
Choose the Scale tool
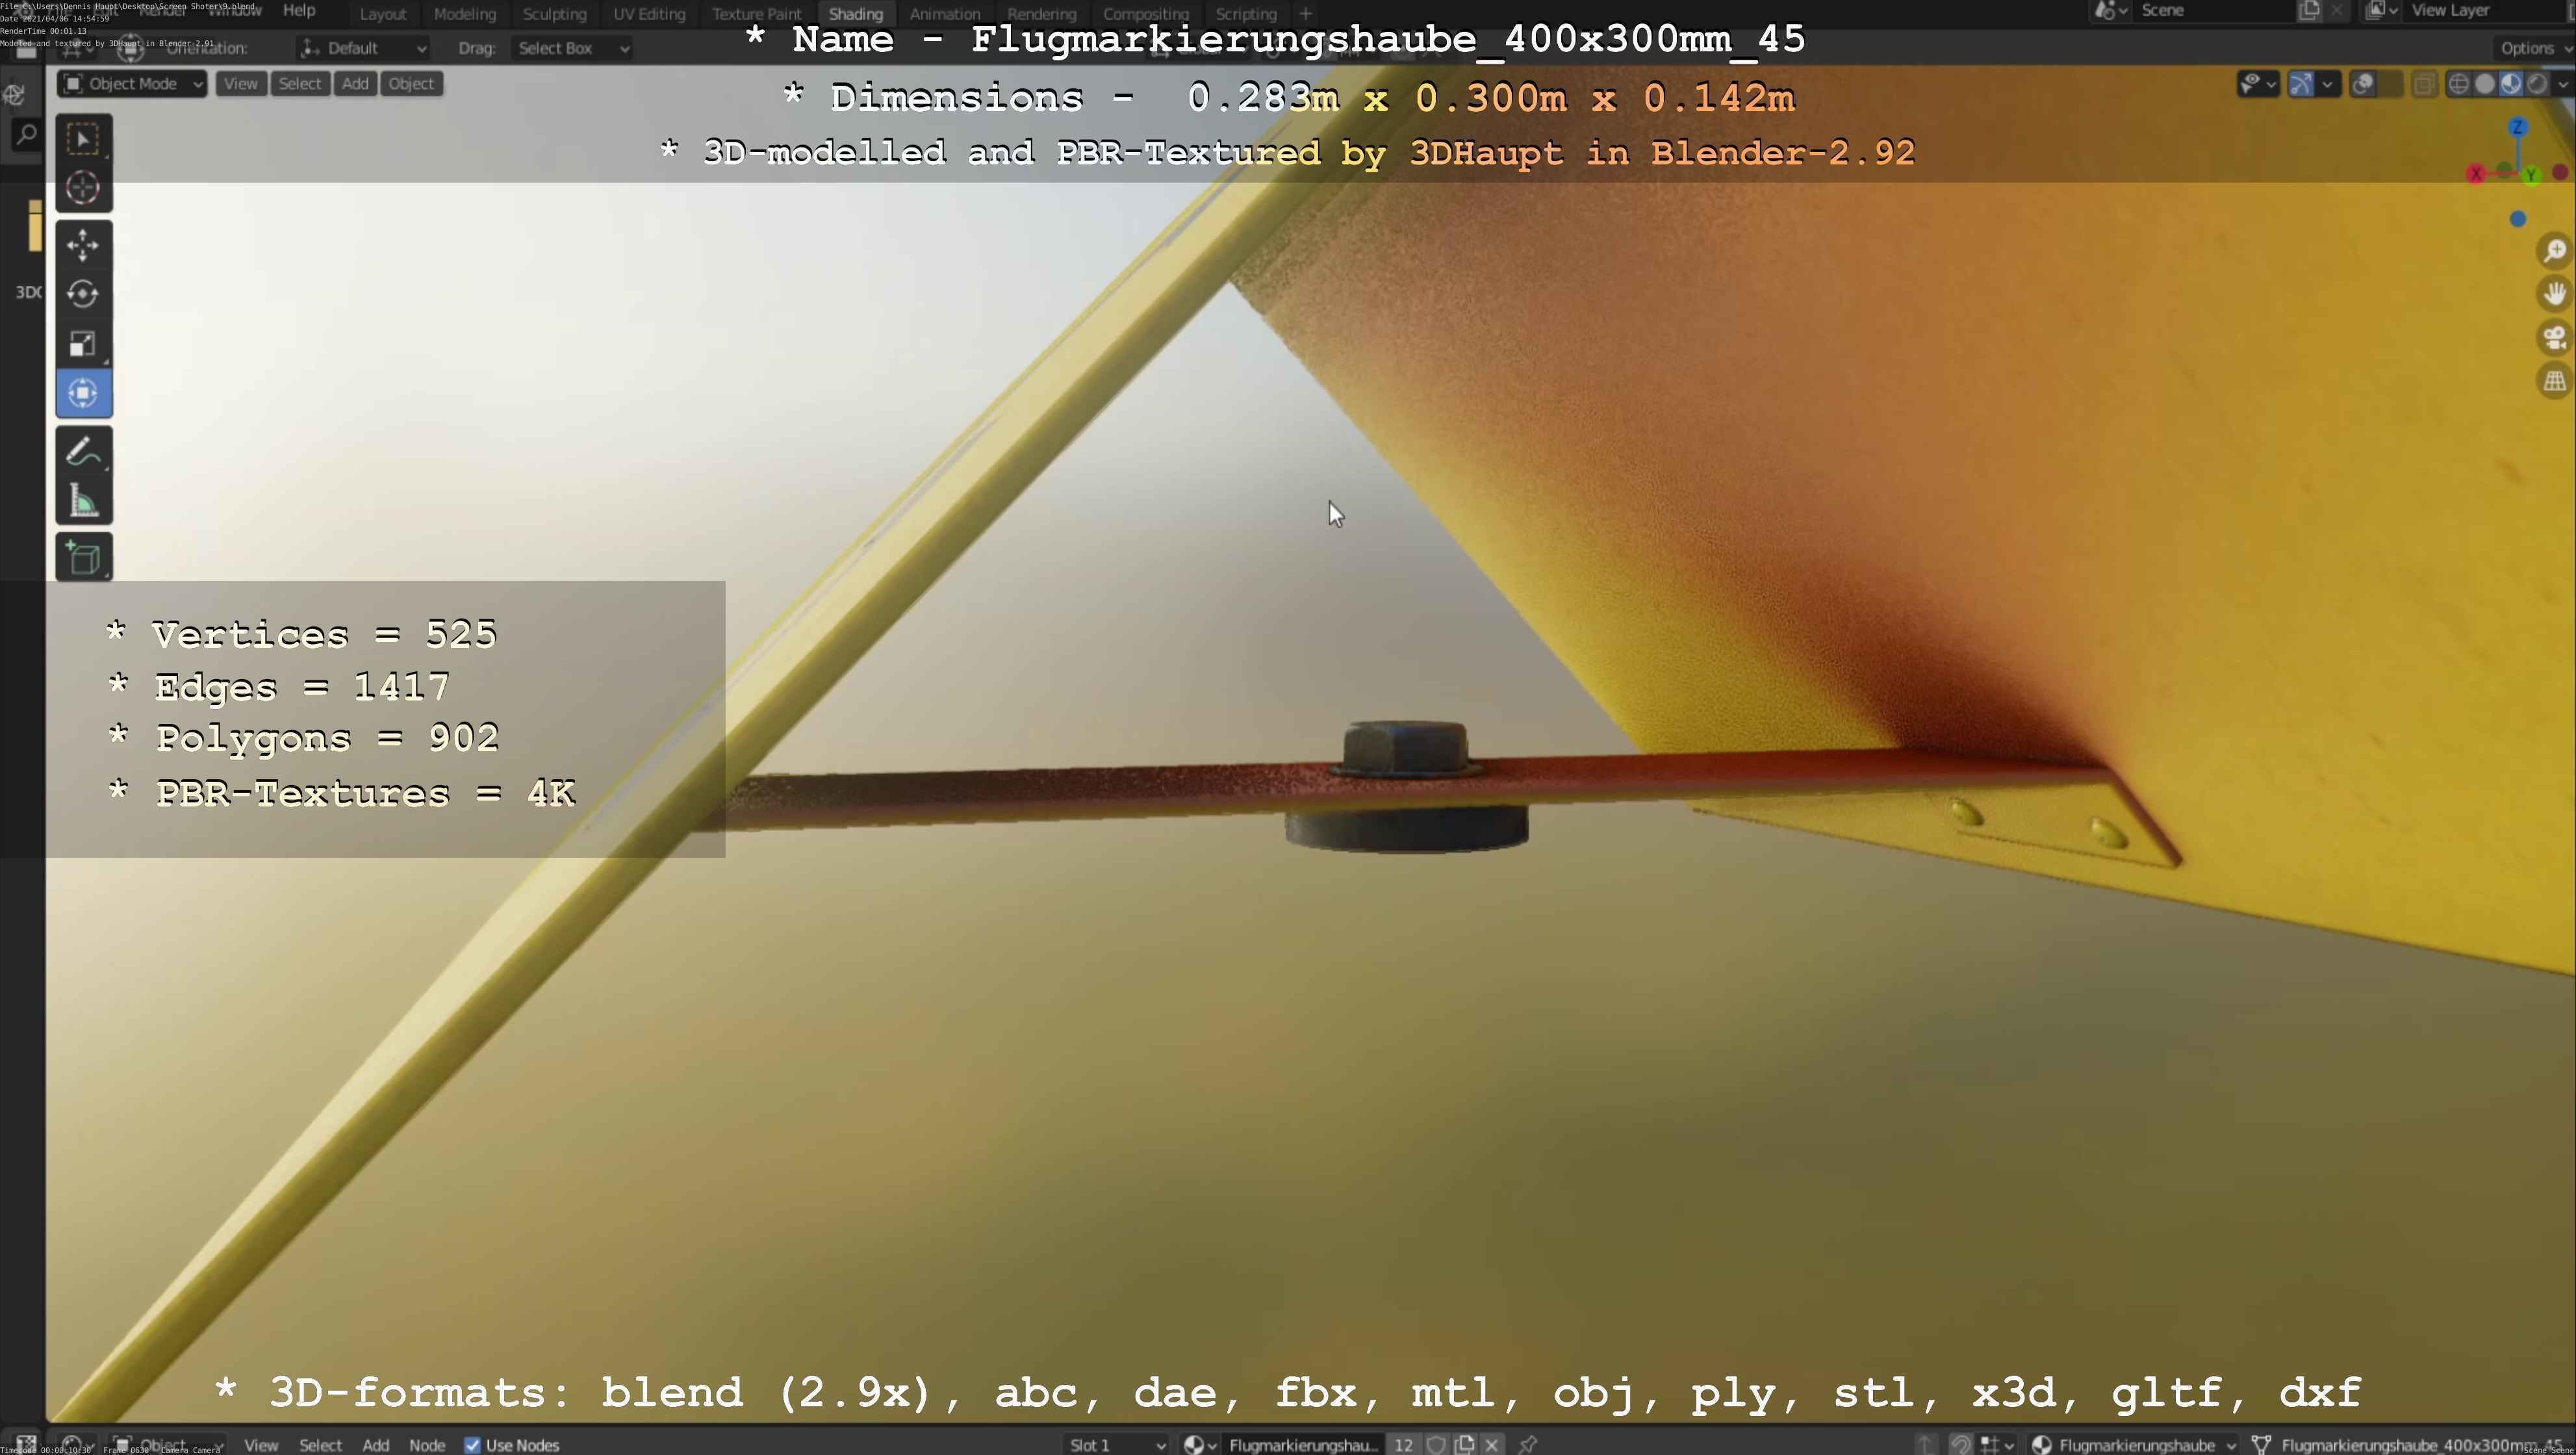[x=83, y=344]
